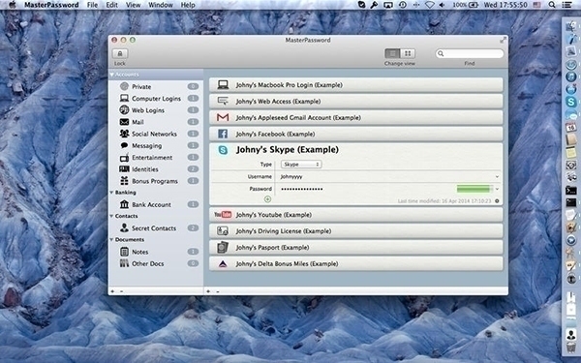Click the password strength bar
Image resolution: width=581 pixels, height=363 pixels.
(x=474, y=189)
